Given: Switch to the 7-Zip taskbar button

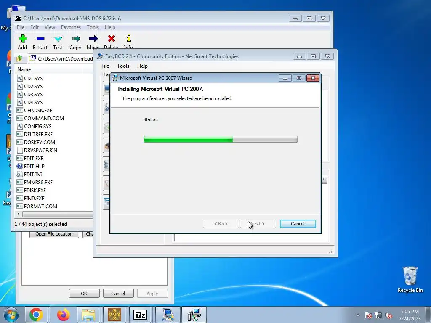Looking at the screenshot, I should coord(140,315).
